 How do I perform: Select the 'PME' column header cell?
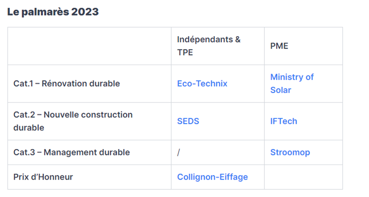(x=304, y=46)
